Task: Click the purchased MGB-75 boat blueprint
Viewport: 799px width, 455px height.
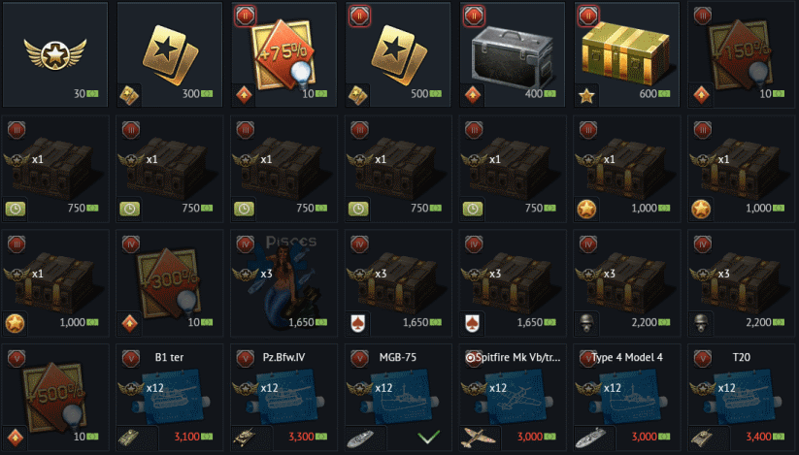Action: click(x=398, y=397)
